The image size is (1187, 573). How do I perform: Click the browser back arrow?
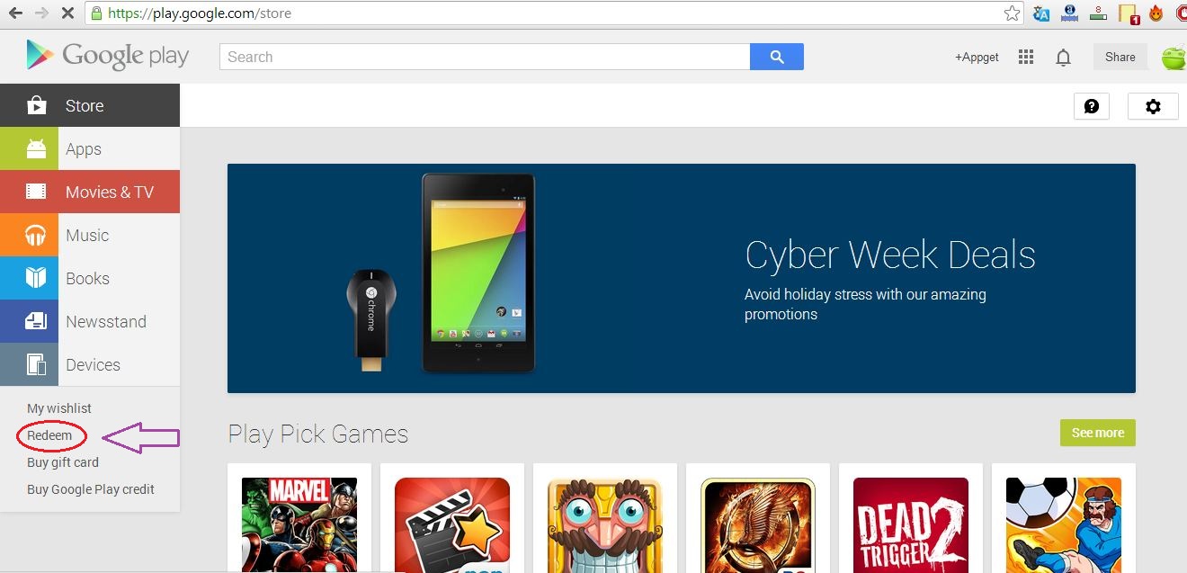pyautogui.click(x=15, y=13)
